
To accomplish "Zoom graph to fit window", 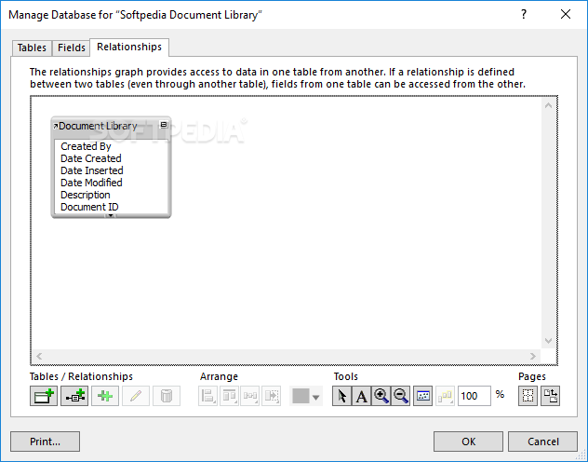I will pyautogui.click(x=423, y=396).
